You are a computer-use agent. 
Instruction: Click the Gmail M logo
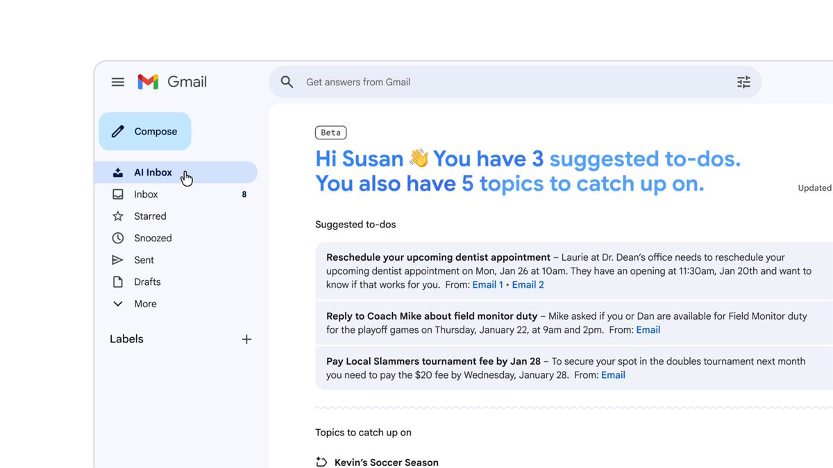(x=148, y=82)
